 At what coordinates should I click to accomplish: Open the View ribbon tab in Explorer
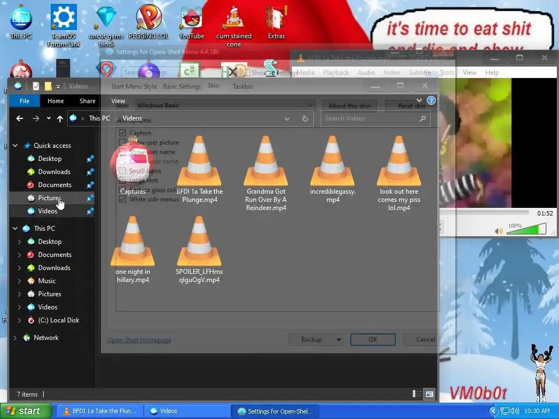(118, 101)
